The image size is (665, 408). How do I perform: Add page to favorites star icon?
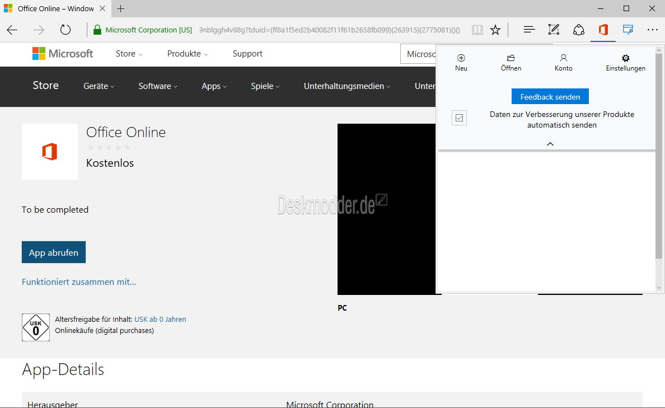point(495,30)
